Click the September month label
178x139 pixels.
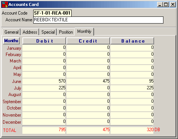tap(12, 102)
